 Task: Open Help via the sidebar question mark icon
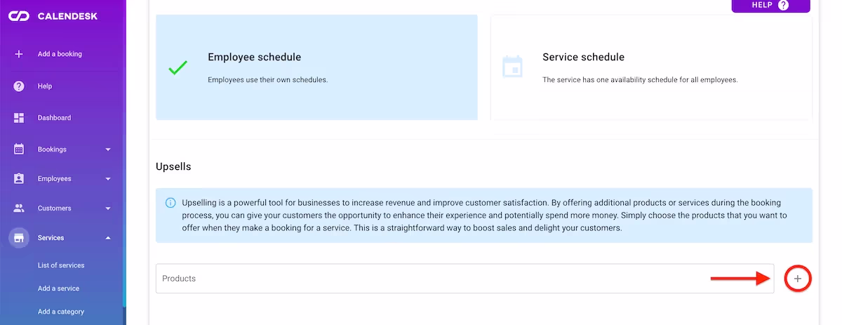(x=19, y=86)
